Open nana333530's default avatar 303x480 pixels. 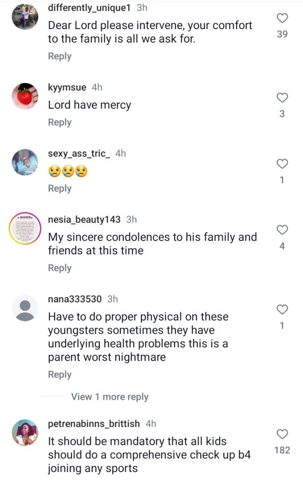(25, 308)
